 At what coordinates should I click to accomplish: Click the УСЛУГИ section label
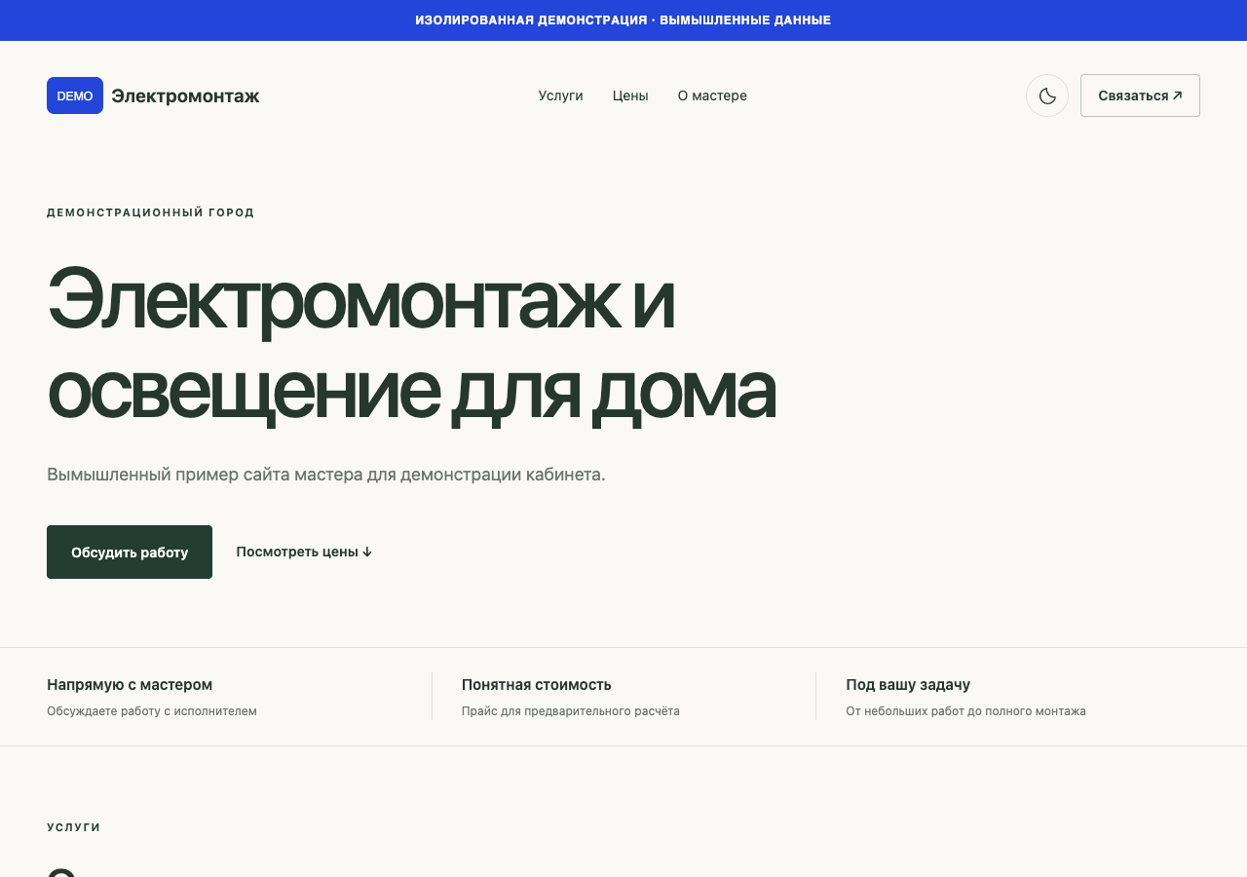point(74,827)
